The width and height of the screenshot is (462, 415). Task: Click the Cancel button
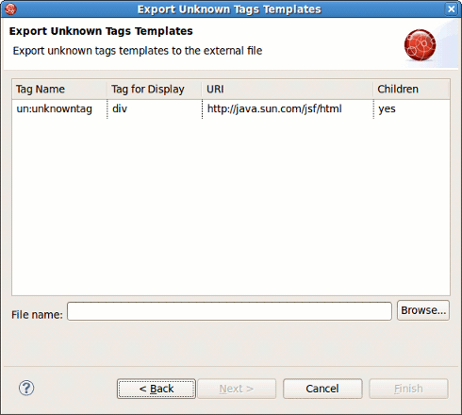tap(322, 389)
